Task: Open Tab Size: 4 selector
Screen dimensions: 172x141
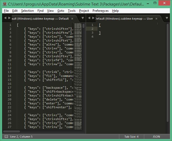Action: point(131,137)
